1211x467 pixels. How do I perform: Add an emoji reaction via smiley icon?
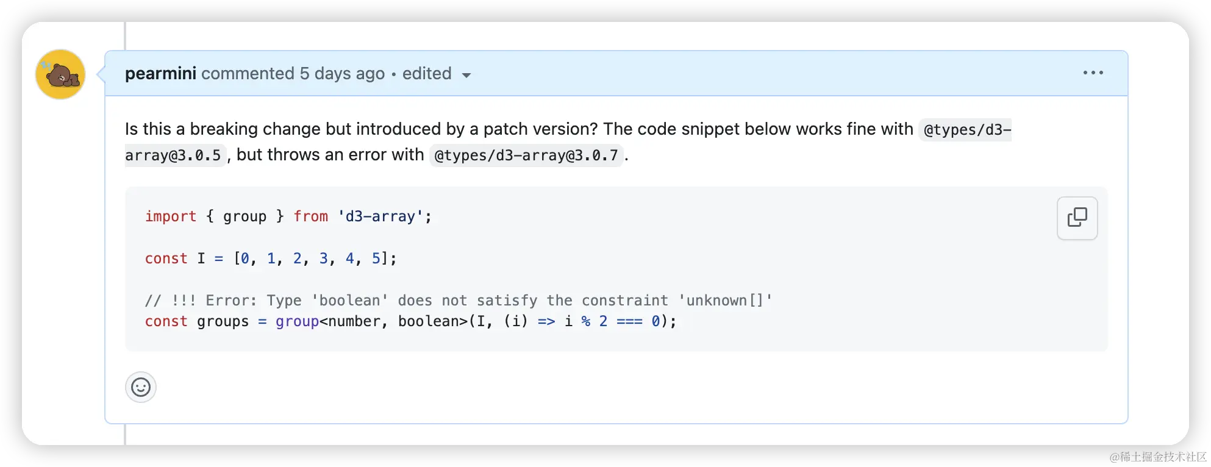point(141,387)
